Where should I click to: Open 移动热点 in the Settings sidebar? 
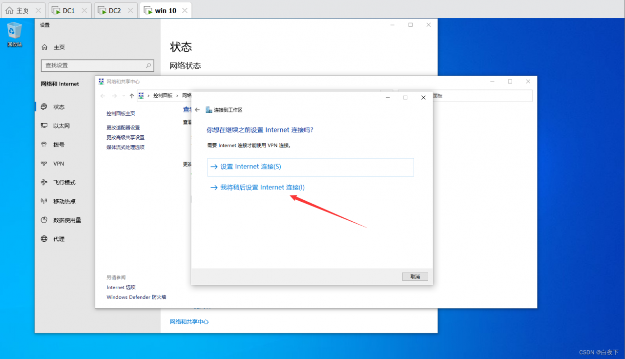click(59, 201)
